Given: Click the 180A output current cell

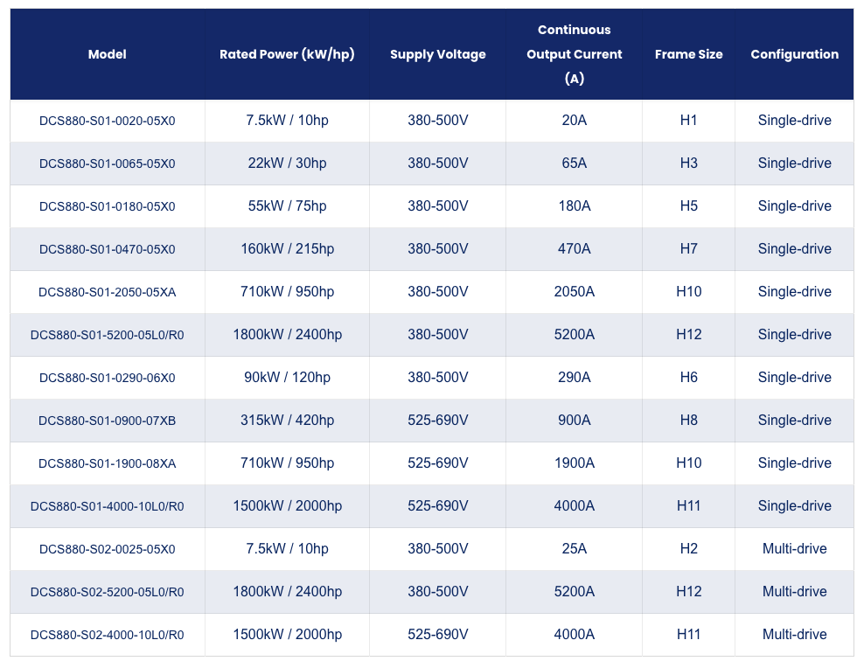Looking at the screenshot, I should pos(575,206).
